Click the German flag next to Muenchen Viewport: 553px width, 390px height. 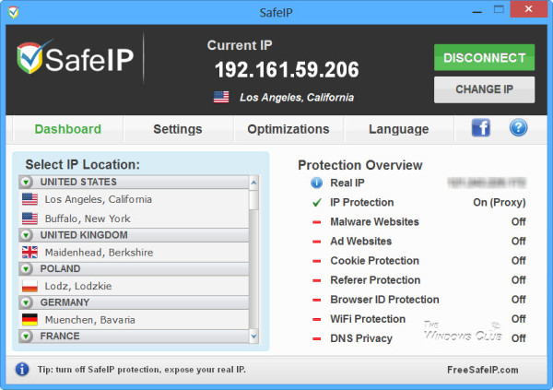click(x=29, y=319)
